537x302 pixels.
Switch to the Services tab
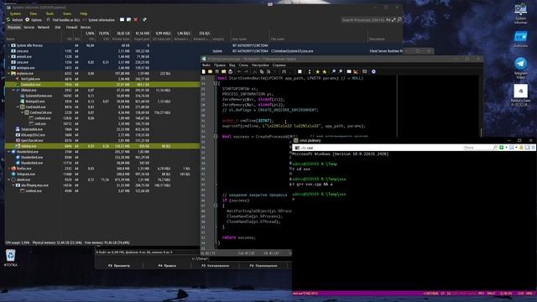click(x=29, y=28)
